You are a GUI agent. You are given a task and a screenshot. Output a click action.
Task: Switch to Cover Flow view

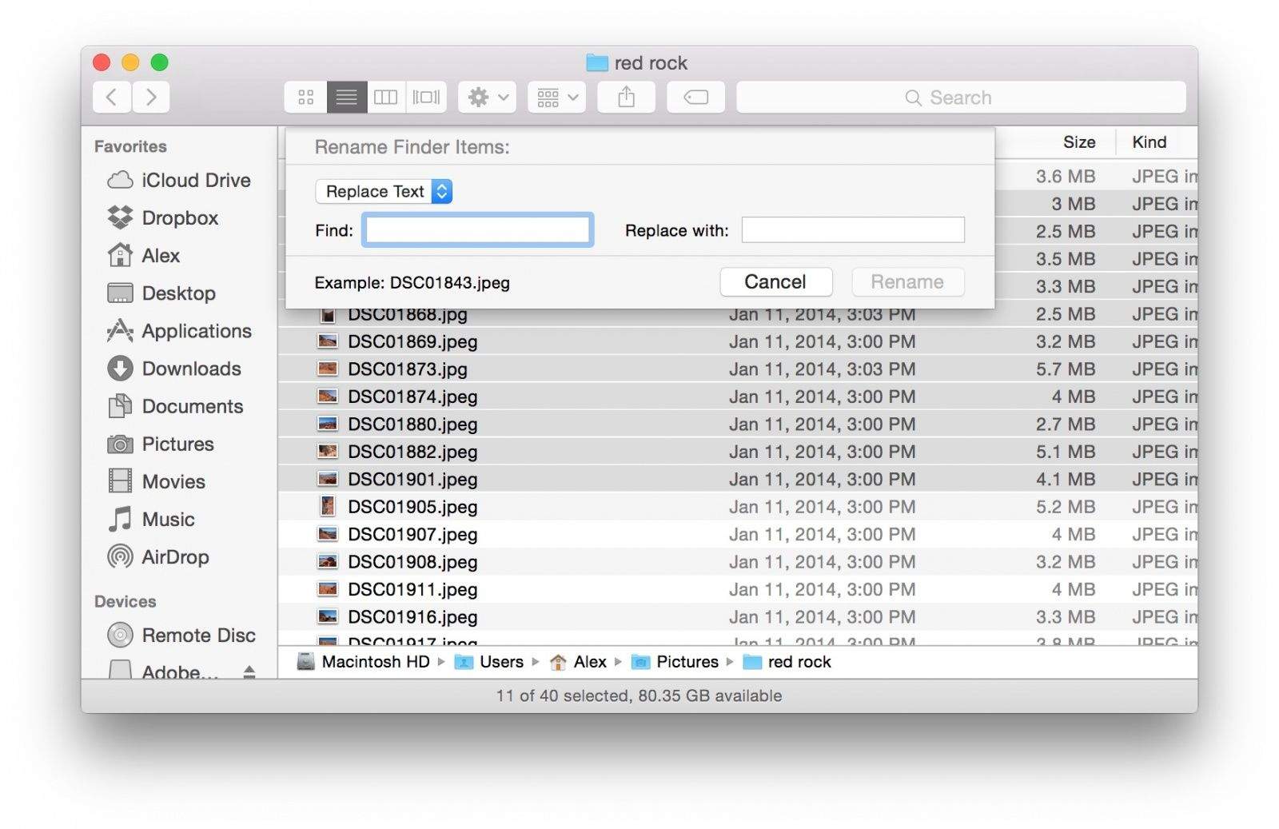click(x=426, y=98)
